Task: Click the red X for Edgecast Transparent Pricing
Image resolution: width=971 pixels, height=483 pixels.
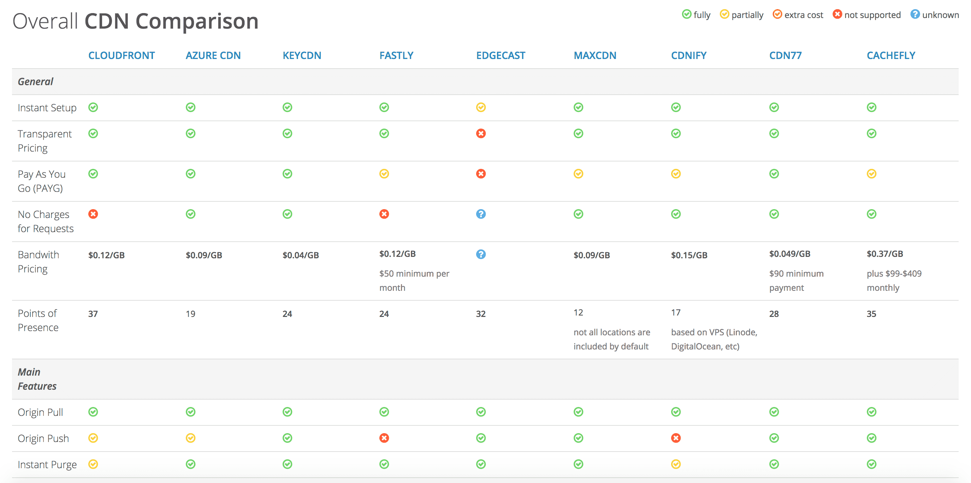Action: pos(481,134)
